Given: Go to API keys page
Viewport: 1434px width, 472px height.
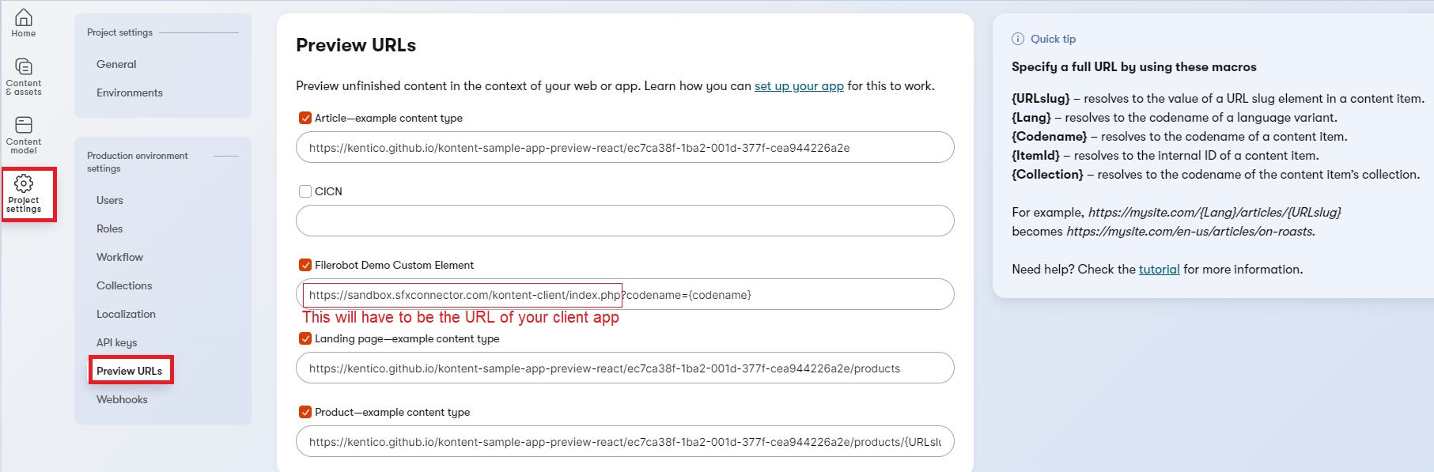Looking at the screenshot, I should click(x=117, y=342).
